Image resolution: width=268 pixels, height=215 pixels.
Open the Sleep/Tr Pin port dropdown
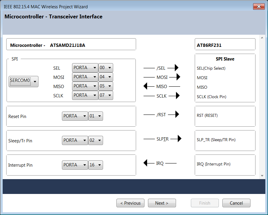(75, 141)
